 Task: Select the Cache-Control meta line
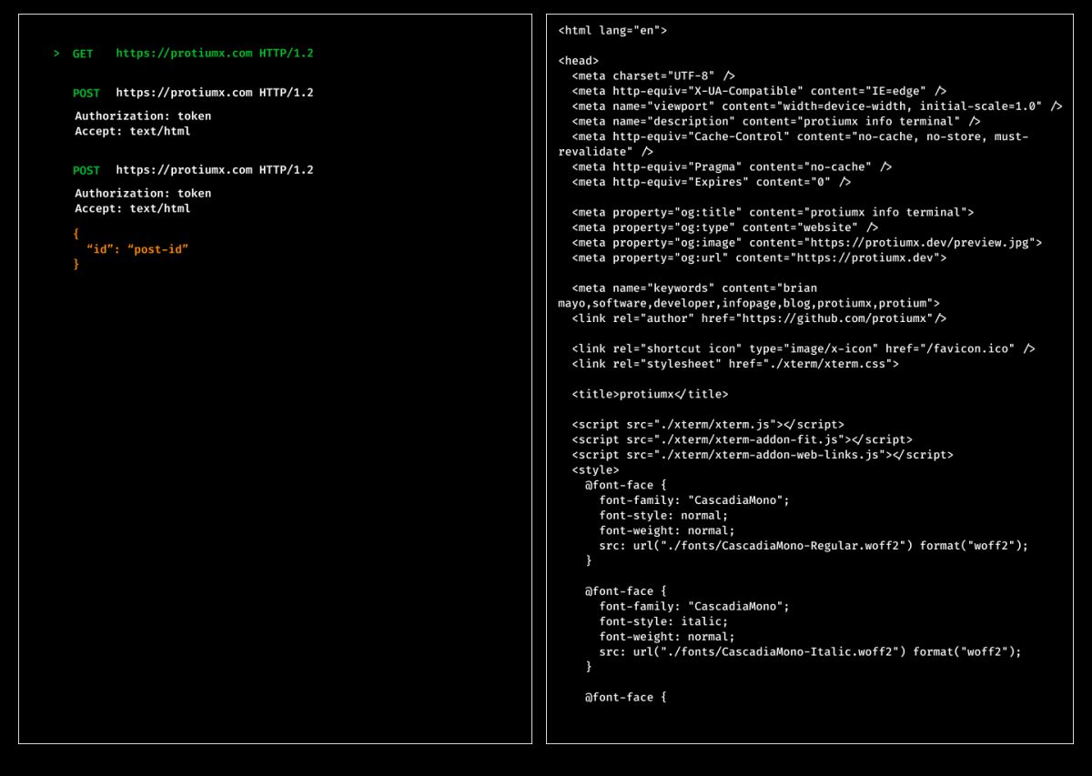pos(800,136)
